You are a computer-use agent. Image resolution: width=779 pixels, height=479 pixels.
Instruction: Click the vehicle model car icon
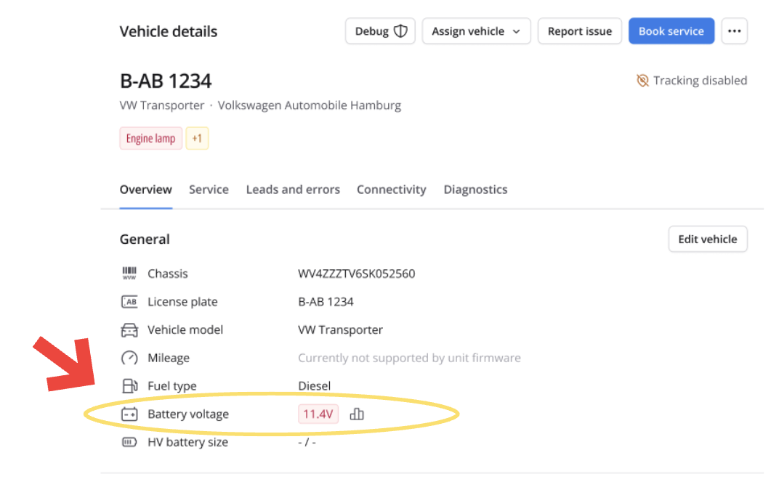[129, 330]
